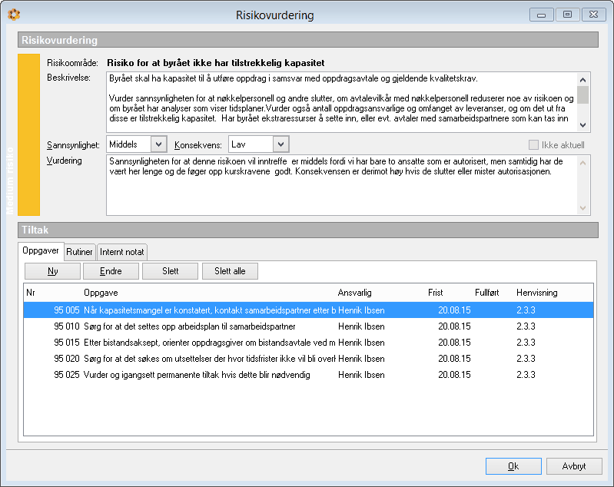Click Beskrivelse scrollbar up arrow

(583, 80)
